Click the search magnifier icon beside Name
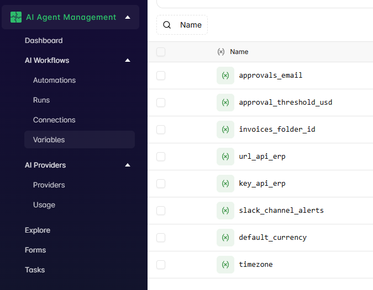Screen dimensions: 373x290 pos(167,25)
